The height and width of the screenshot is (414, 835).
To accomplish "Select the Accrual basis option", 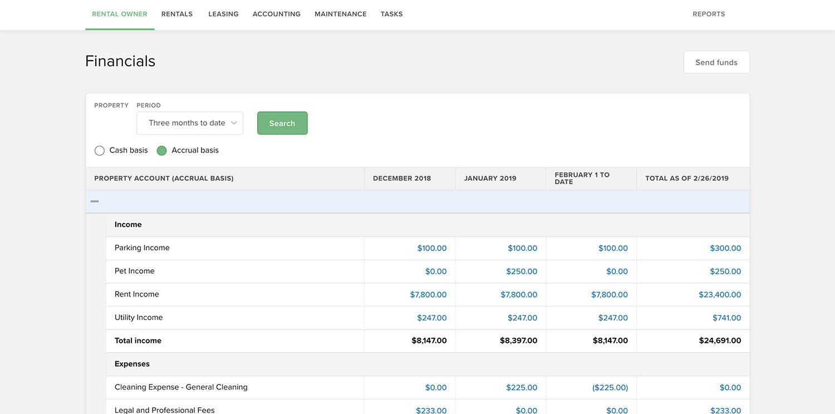I will (161, 150).
